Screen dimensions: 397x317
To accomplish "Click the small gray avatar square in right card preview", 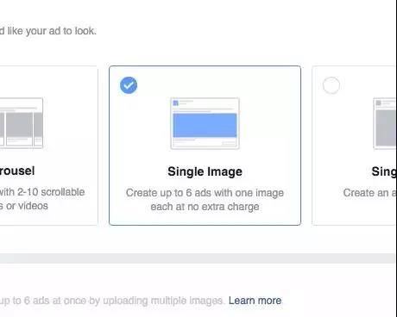I will tap(379, 103).
